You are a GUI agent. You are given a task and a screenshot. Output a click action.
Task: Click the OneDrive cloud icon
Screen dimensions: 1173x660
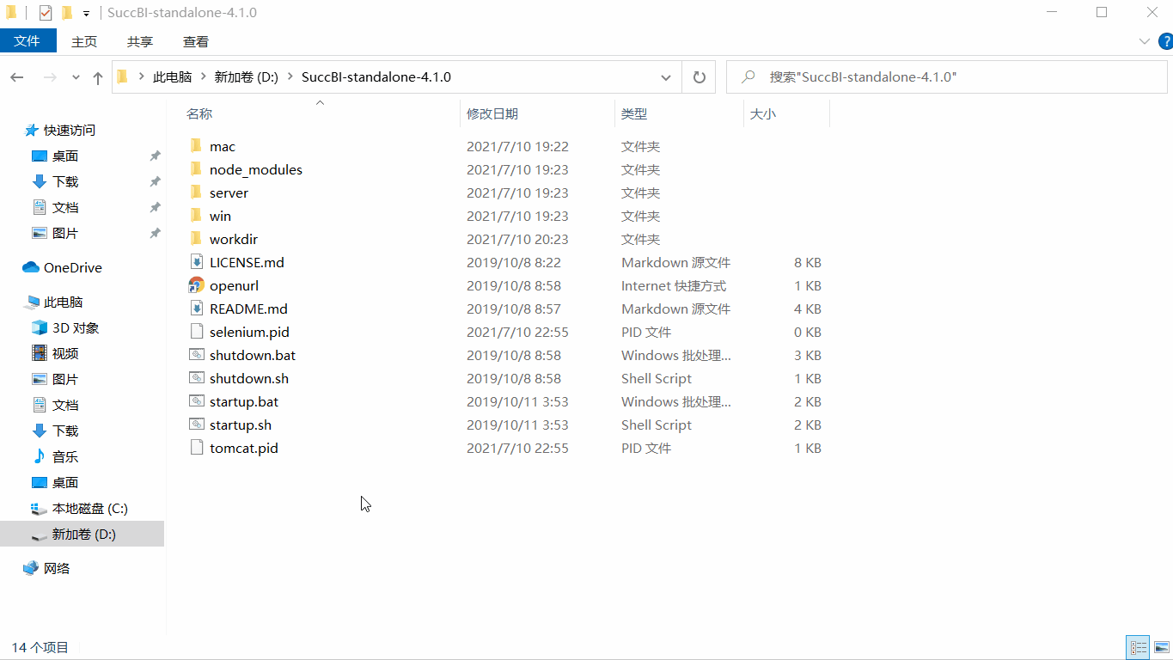tap(31, 267)
